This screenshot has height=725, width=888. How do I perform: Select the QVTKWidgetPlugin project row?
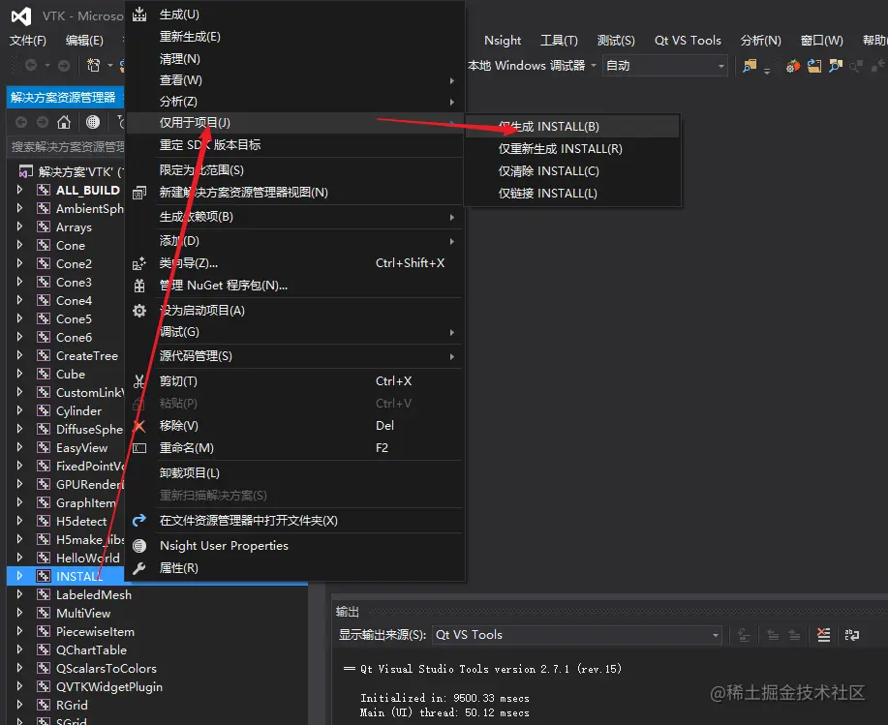pyautogui.click(x=158, y=686)
